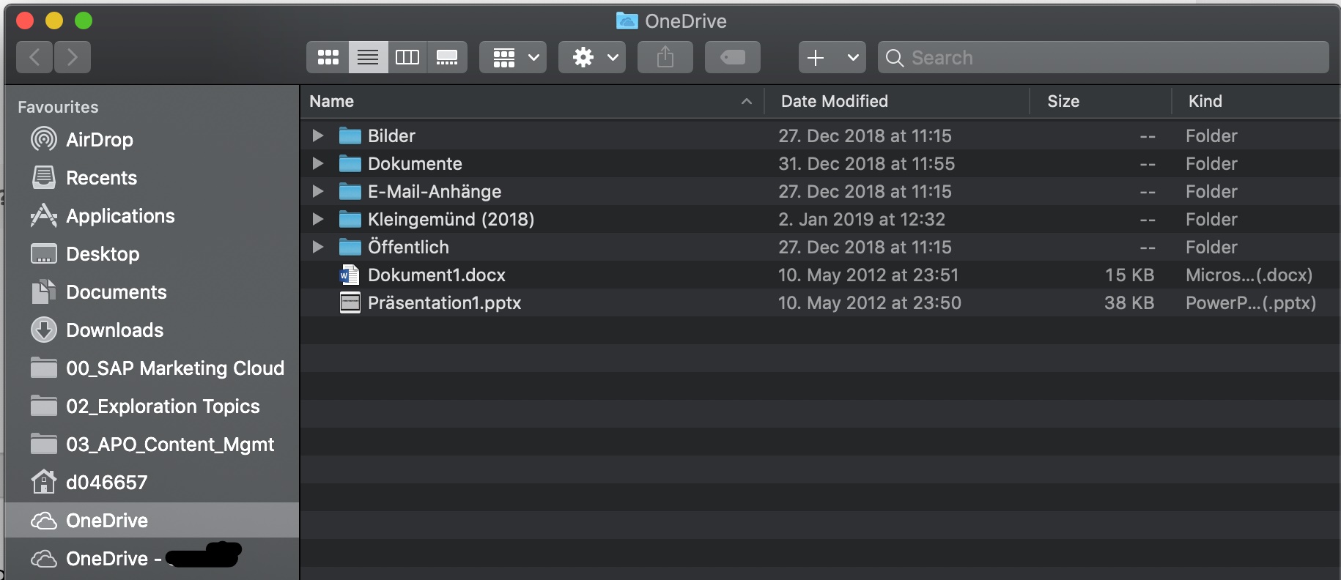Open the d046657 home folder
Image resolution: width=1341 pixels, height=580 pixels.
click(152, 482)
